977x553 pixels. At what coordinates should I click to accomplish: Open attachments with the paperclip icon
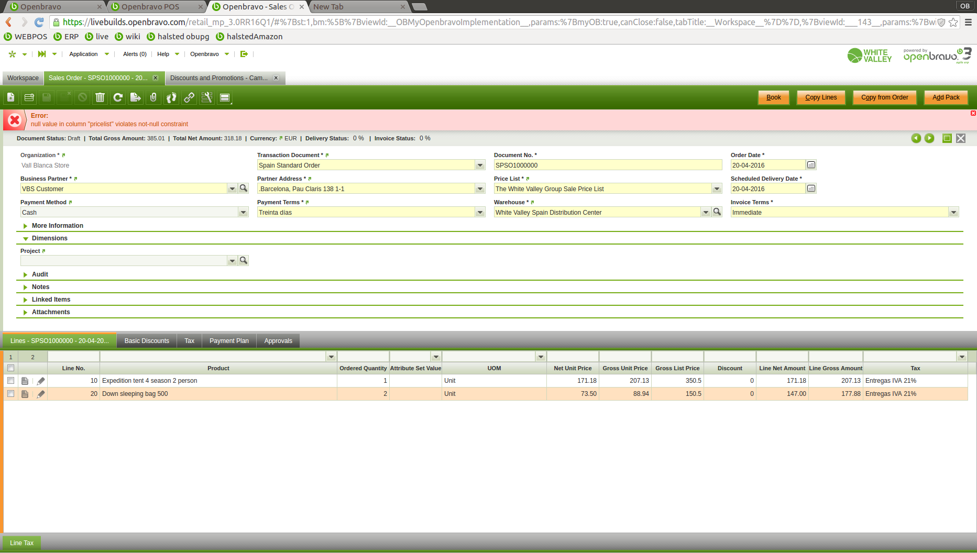[x=153, y=97]
